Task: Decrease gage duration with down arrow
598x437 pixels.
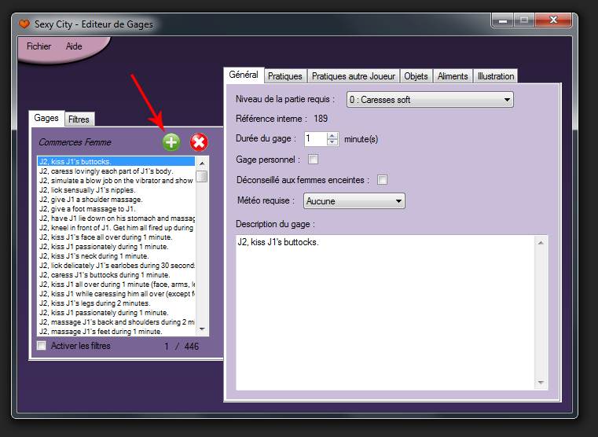Action: point(332,142)
